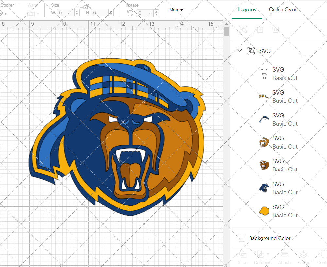
Task: Select the orange blob Basic Cut layer
Action: 264,211
